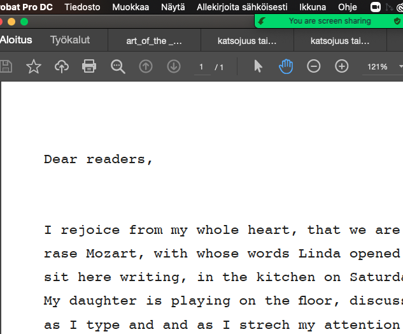
Task: Zoom in with the plus button
Action: (342, 66)
